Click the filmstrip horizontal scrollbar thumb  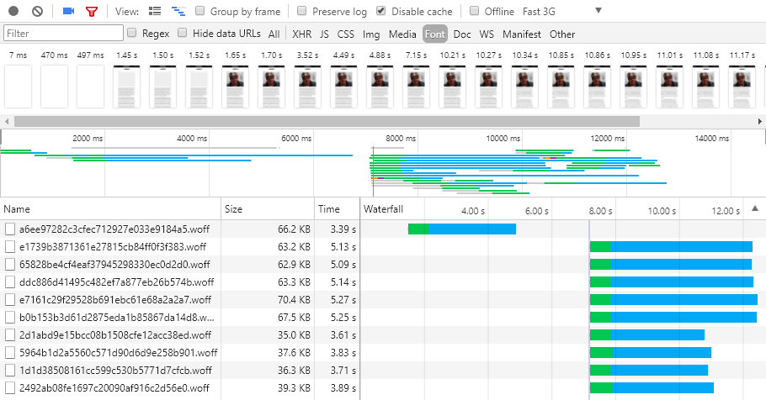(327, 121)
